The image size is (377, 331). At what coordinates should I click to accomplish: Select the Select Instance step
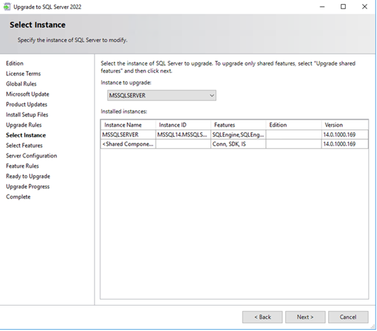tap(26, 135)
